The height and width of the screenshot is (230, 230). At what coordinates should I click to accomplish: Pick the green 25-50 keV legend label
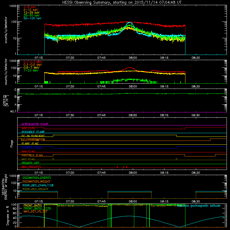click(32, 16)
